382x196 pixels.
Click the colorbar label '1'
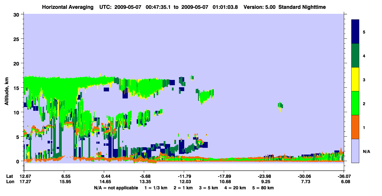tap(364, 127)
